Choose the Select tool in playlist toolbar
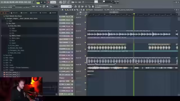Viewport: 180px width, 101px height. tap(79, 10)
